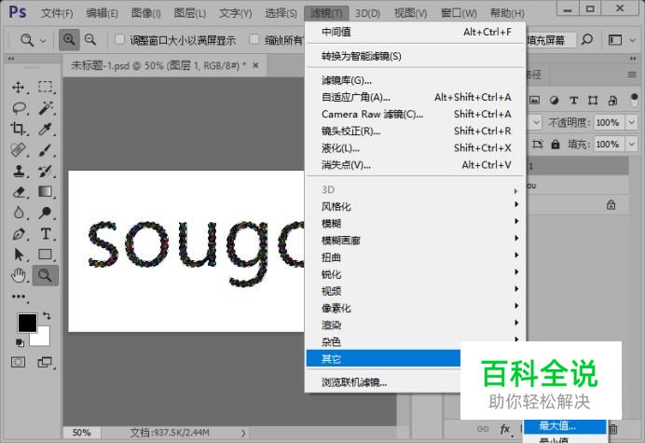This screenshot has height=443, width=645.
Task: Filter layers by smart object icon
Action: click(x=613, y=101)
